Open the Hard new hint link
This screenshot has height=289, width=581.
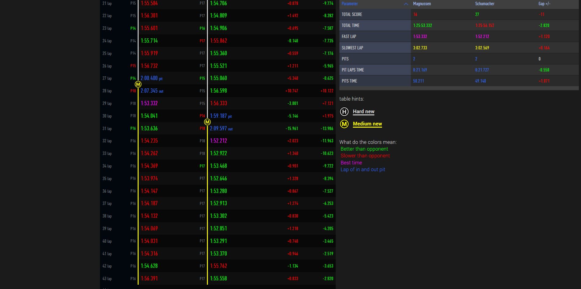(364, 111)
